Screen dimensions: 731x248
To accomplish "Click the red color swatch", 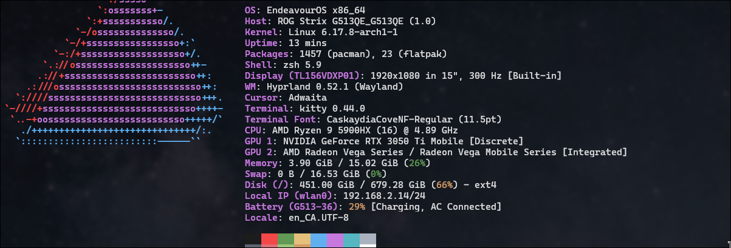I will 269,240.
